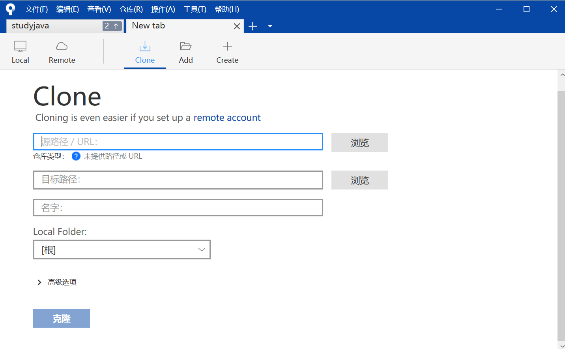Open the 帮助(H) menu
This screenshot has height=349, width=565.
coord(227,9)
